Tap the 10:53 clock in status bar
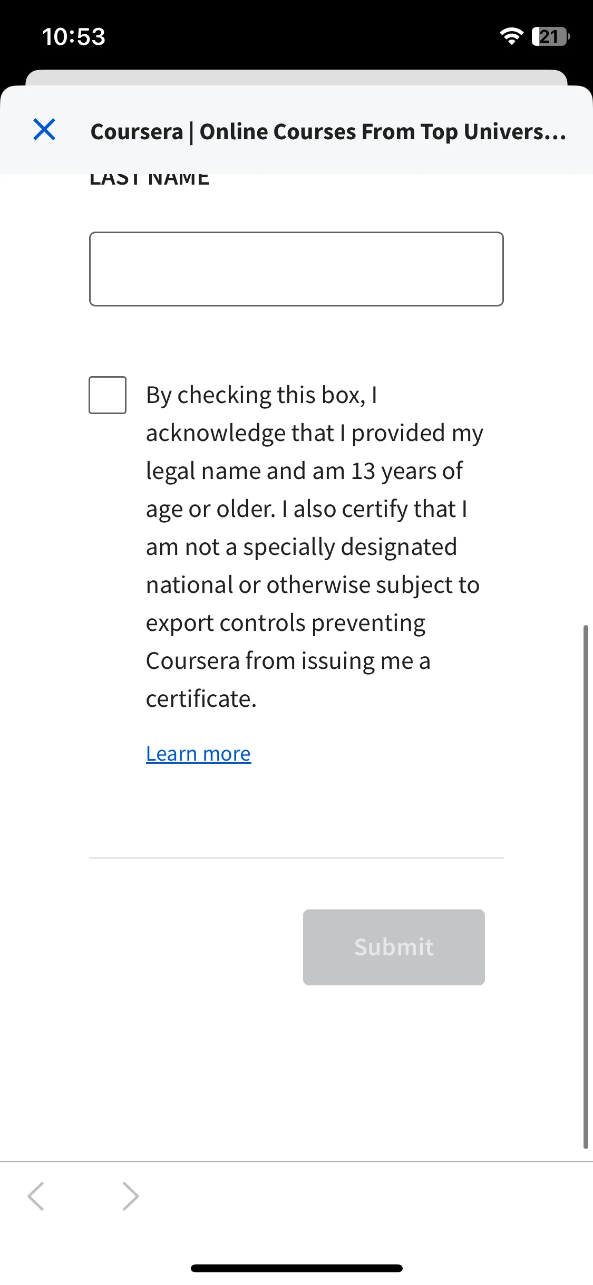 74,37
